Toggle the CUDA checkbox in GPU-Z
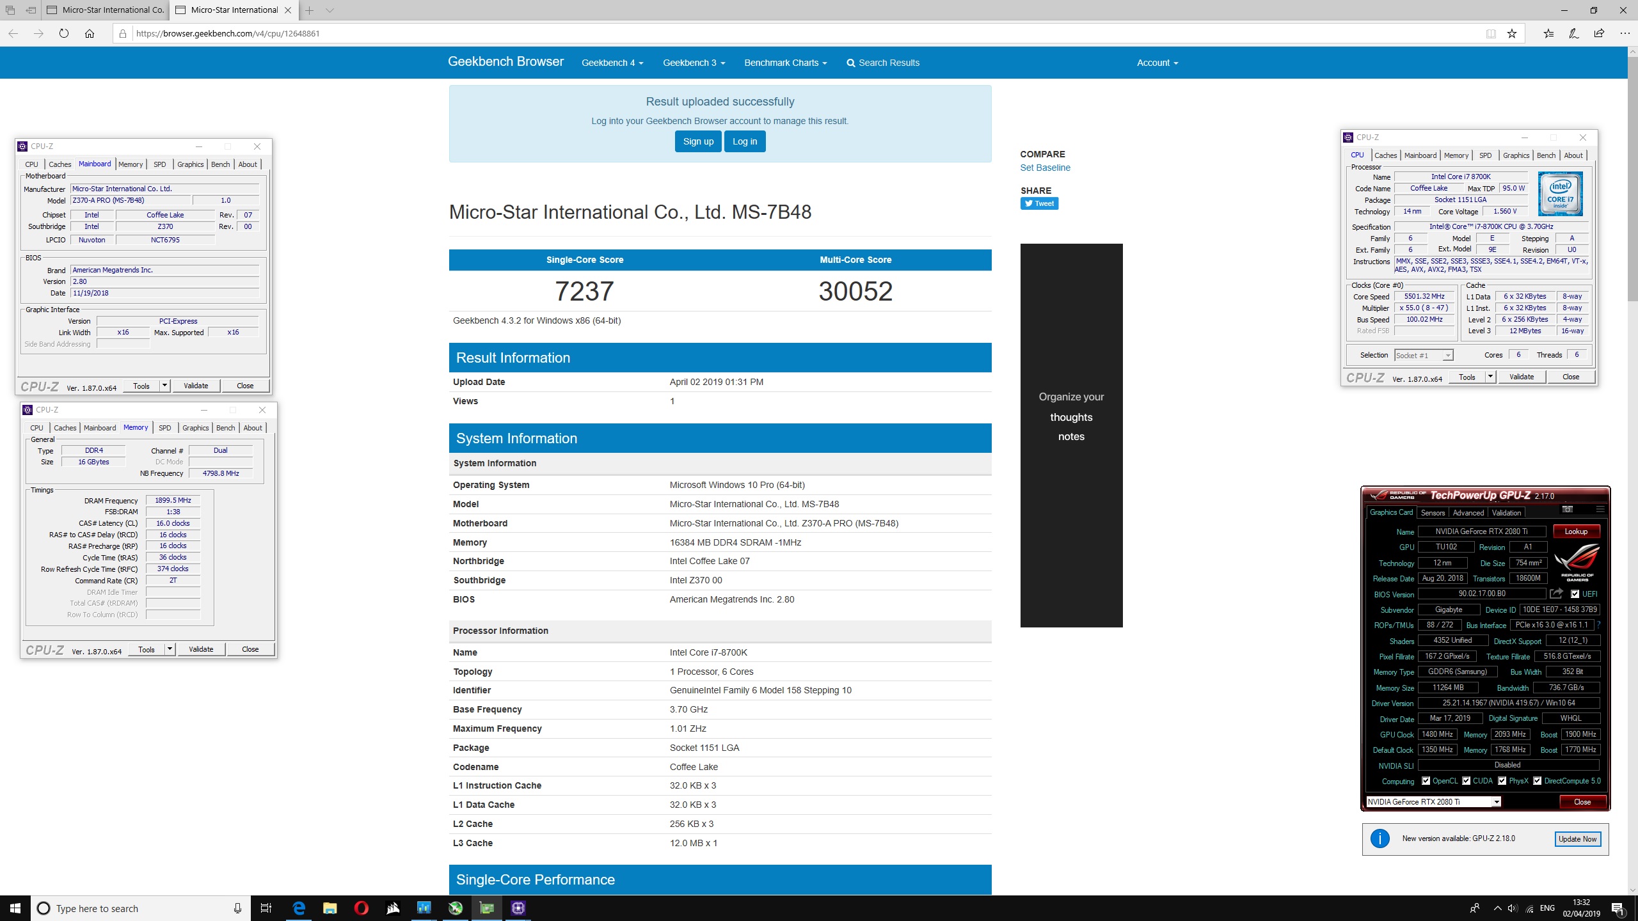Screen dimensions: 1638x921 1466,781
